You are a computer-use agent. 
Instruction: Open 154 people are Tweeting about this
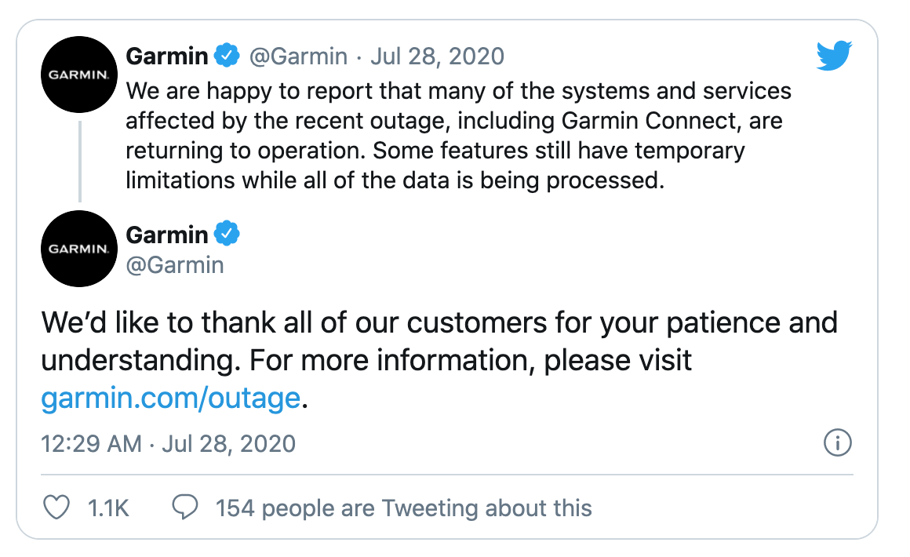(x=403, y=508)
